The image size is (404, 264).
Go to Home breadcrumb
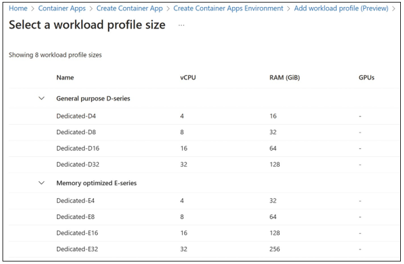18,8
